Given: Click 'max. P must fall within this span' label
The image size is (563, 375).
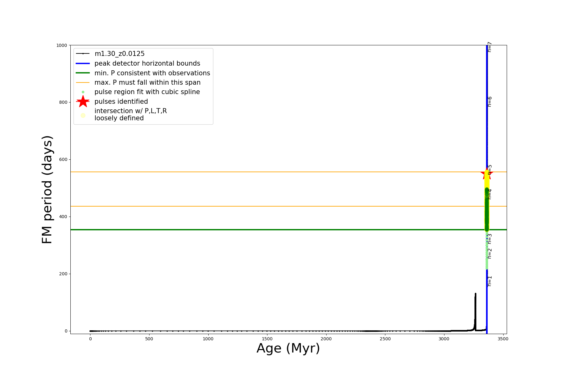Looking at the screenshot, I should 147,82.
